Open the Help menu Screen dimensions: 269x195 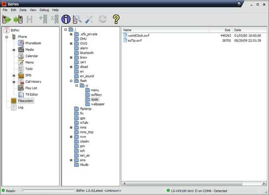click(x=55, y=10)
